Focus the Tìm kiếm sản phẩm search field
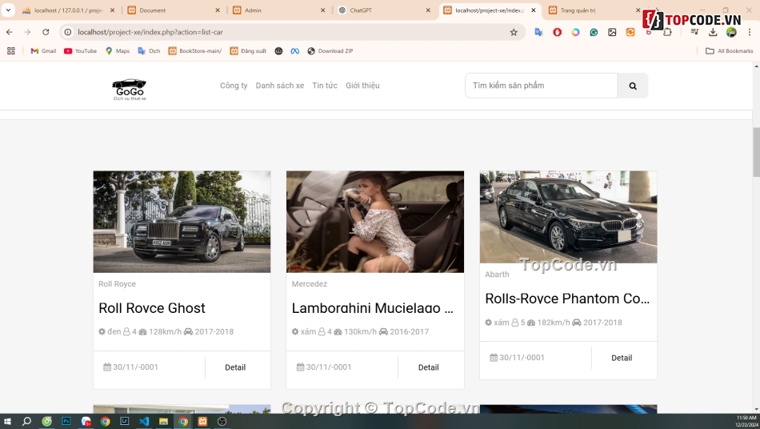The image size is (760, 429). [x=542, y=86]
